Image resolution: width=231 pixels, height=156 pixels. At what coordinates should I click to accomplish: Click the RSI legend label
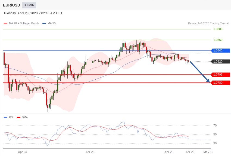click(x=11, y=117)
